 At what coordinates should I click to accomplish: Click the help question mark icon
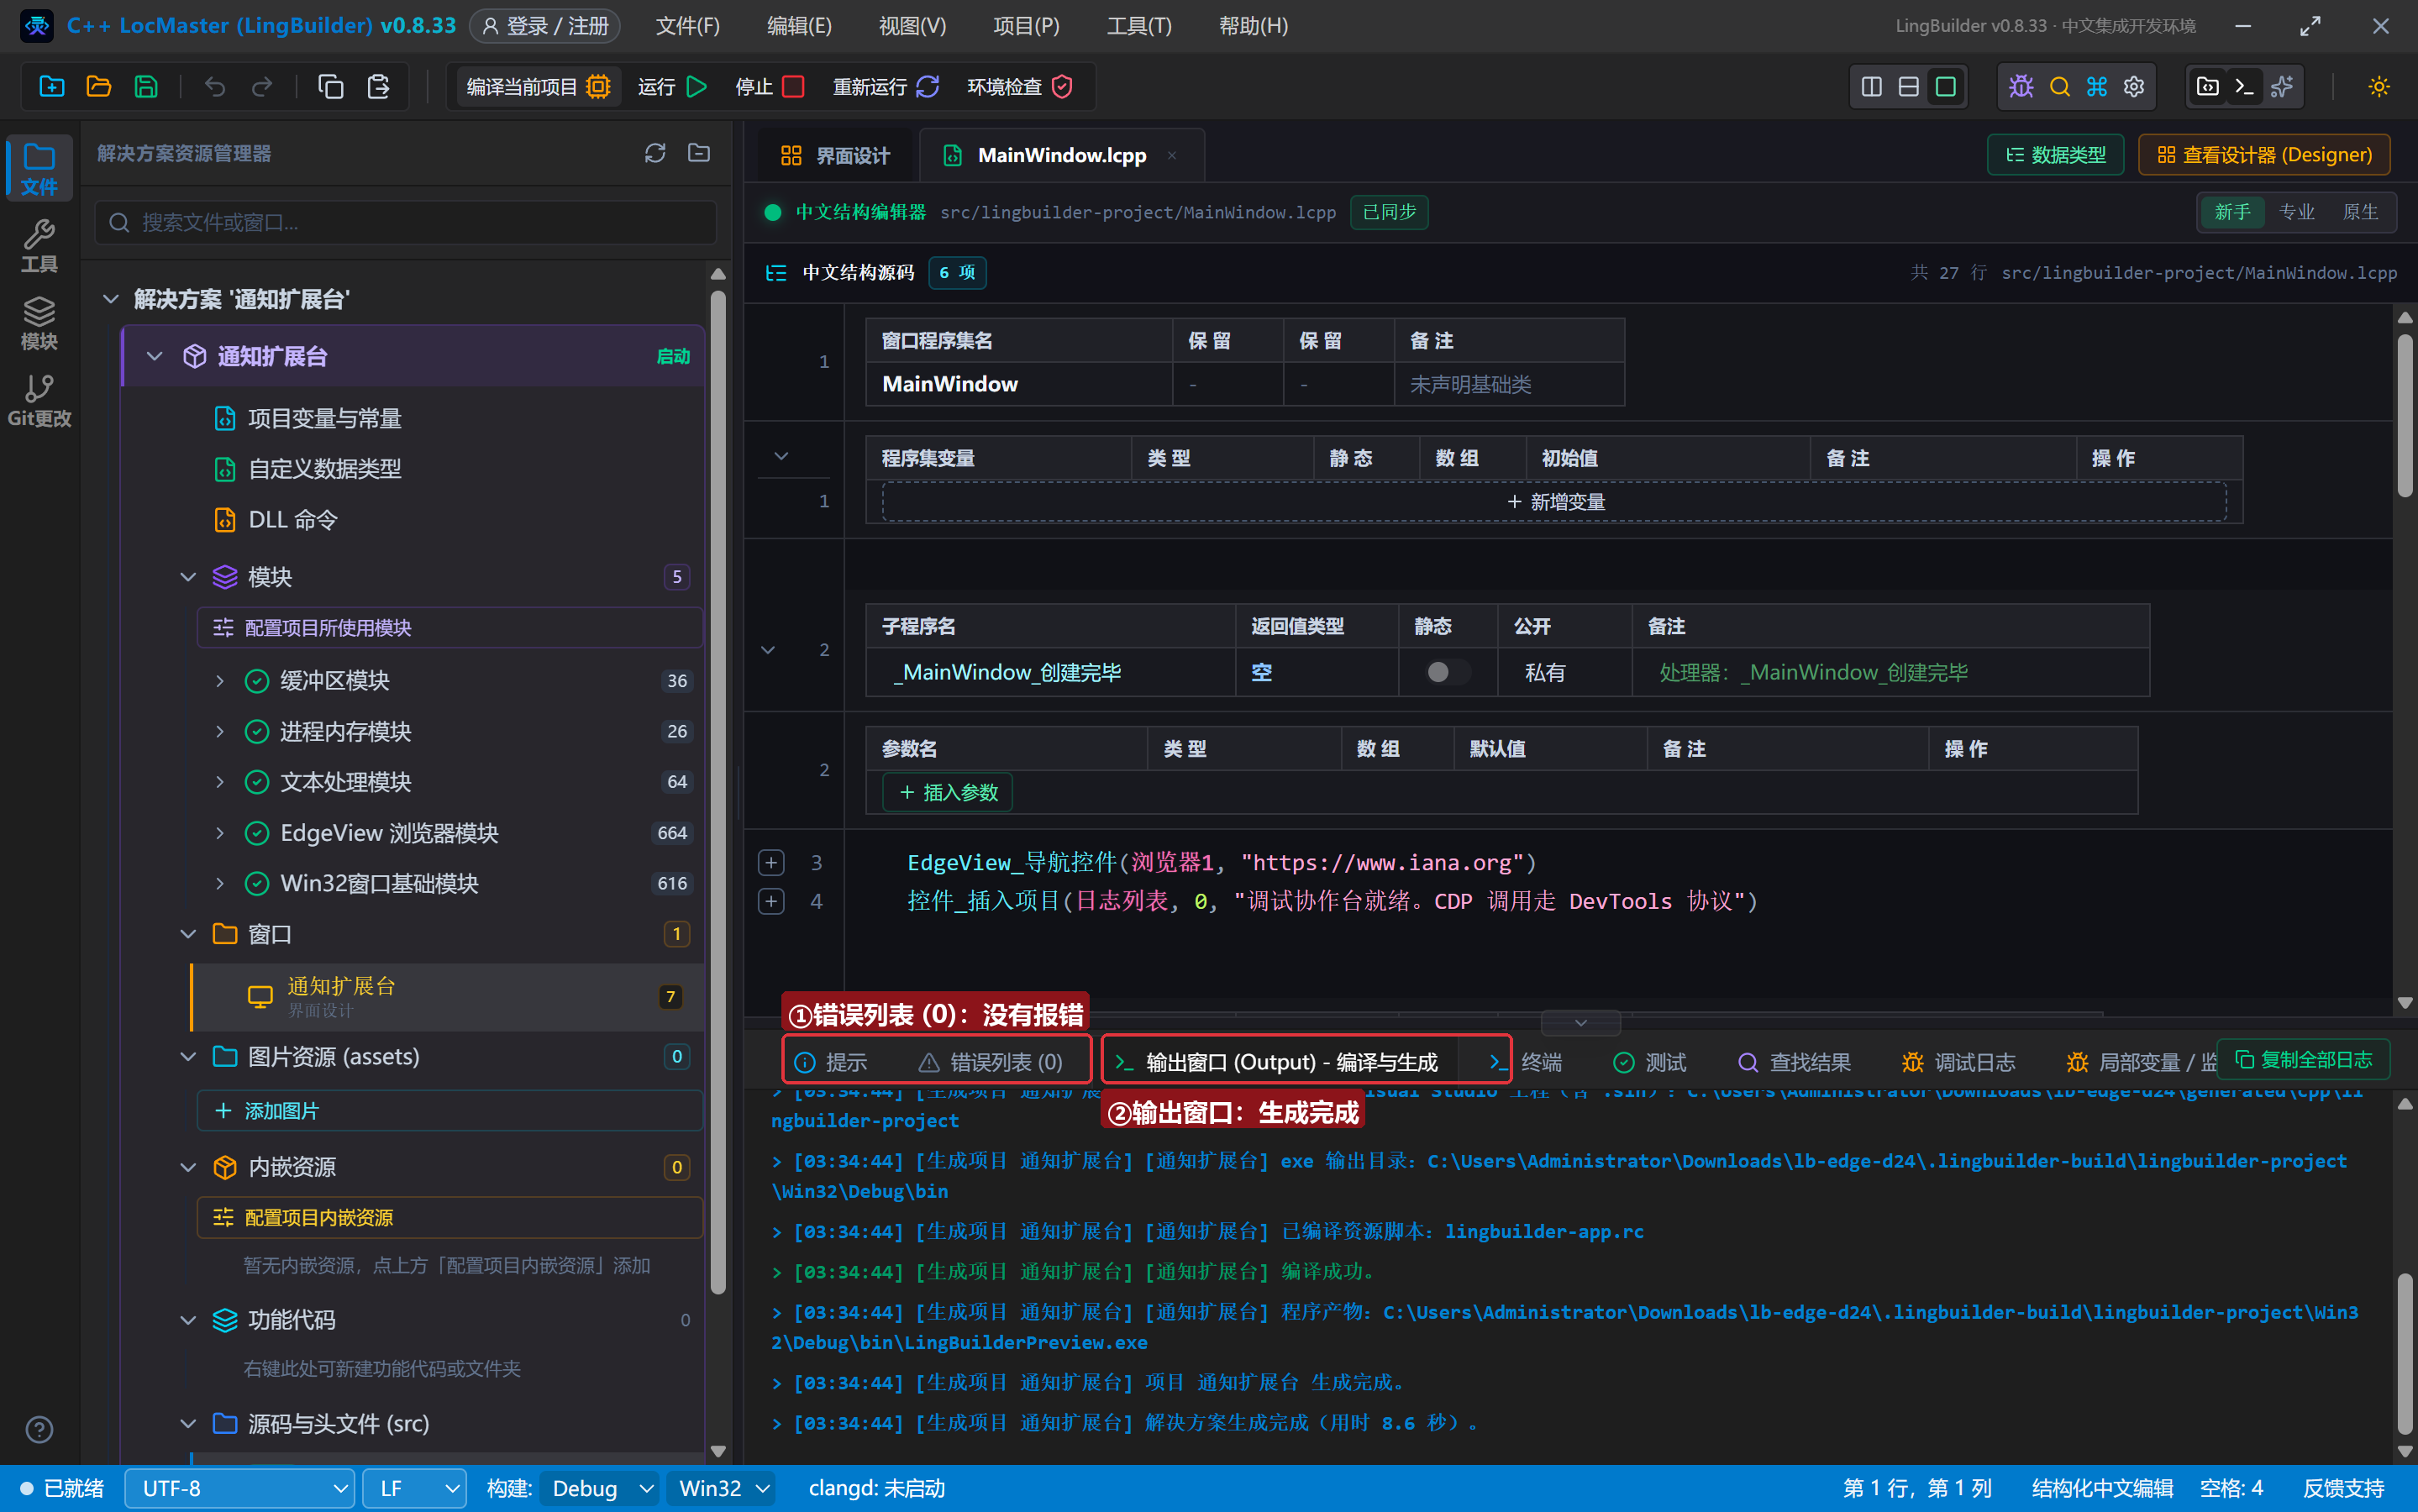[x=39, y=1430]
